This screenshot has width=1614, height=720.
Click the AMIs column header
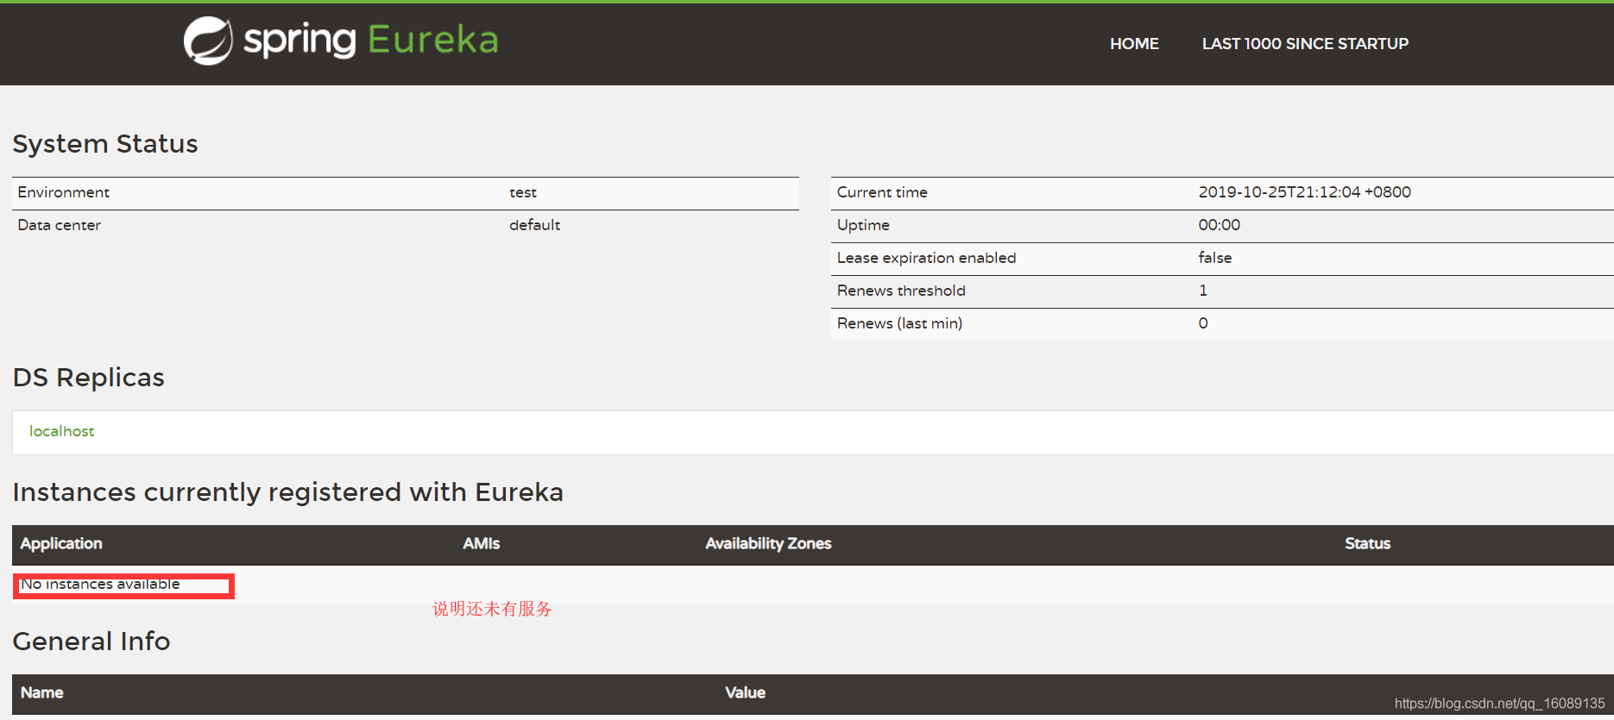[481, 544]
